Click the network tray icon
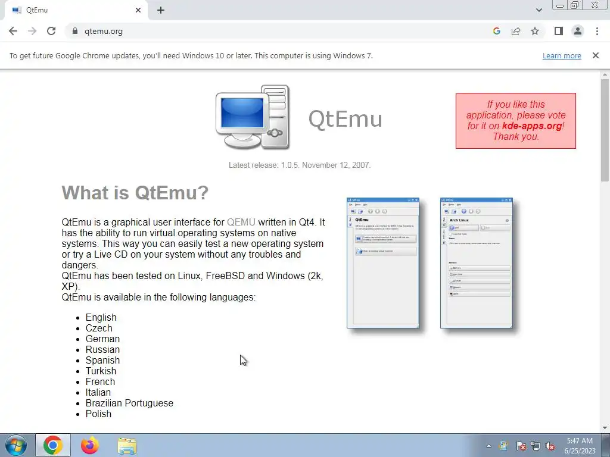Screen dimensions: 610x457 tap(536, 446)
